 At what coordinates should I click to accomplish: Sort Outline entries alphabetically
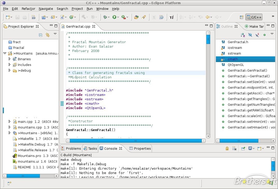(243, 34)
